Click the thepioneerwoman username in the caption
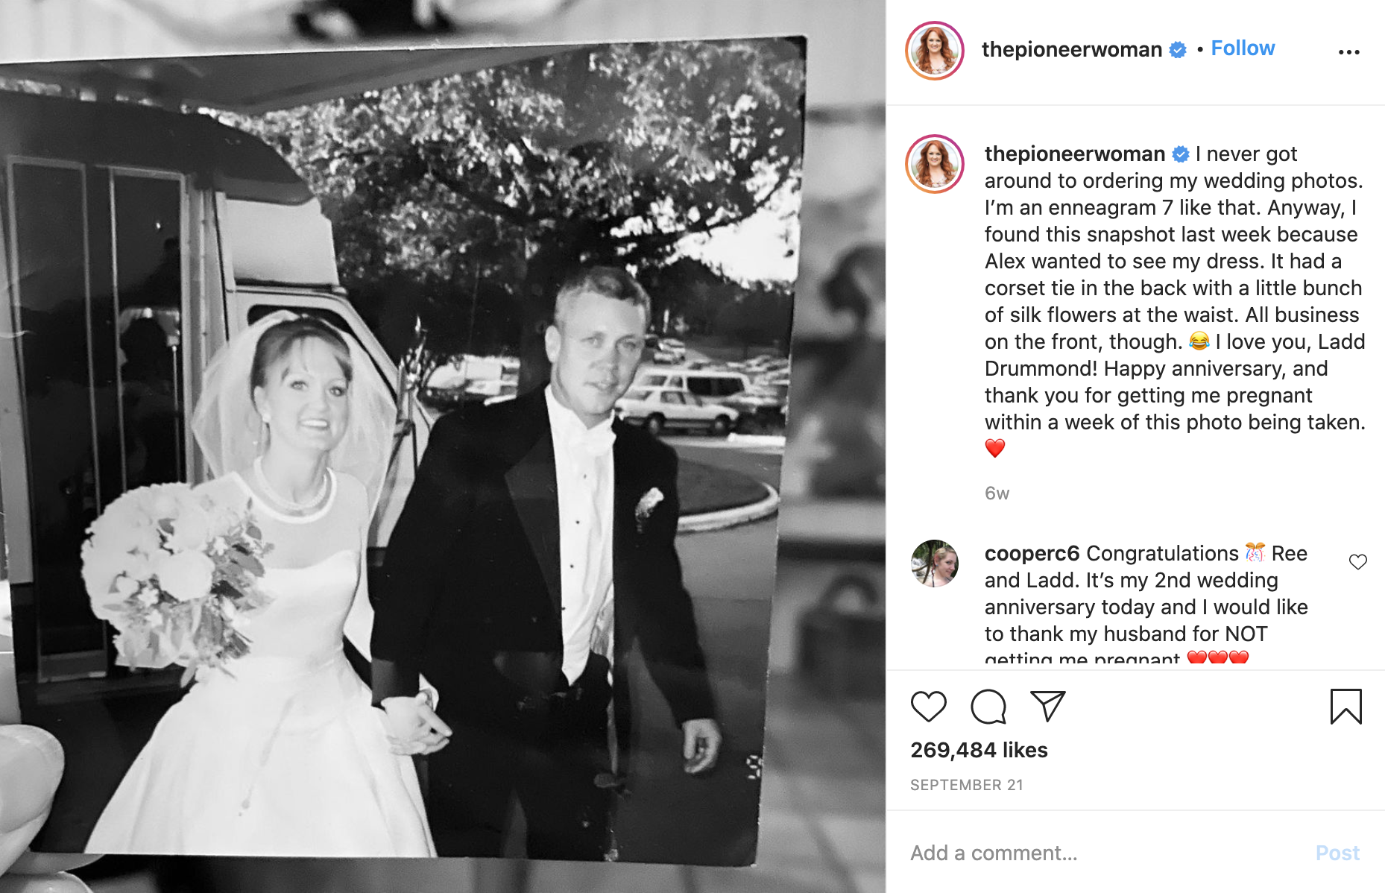 [1074, 154]
